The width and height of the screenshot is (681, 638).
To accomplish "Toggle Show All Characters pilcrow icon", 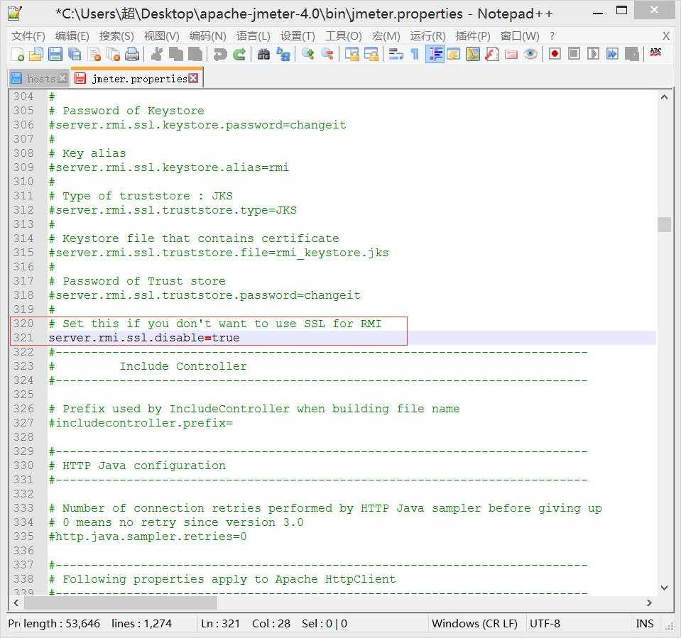I will pyautogui.click(x=415, y=54).
